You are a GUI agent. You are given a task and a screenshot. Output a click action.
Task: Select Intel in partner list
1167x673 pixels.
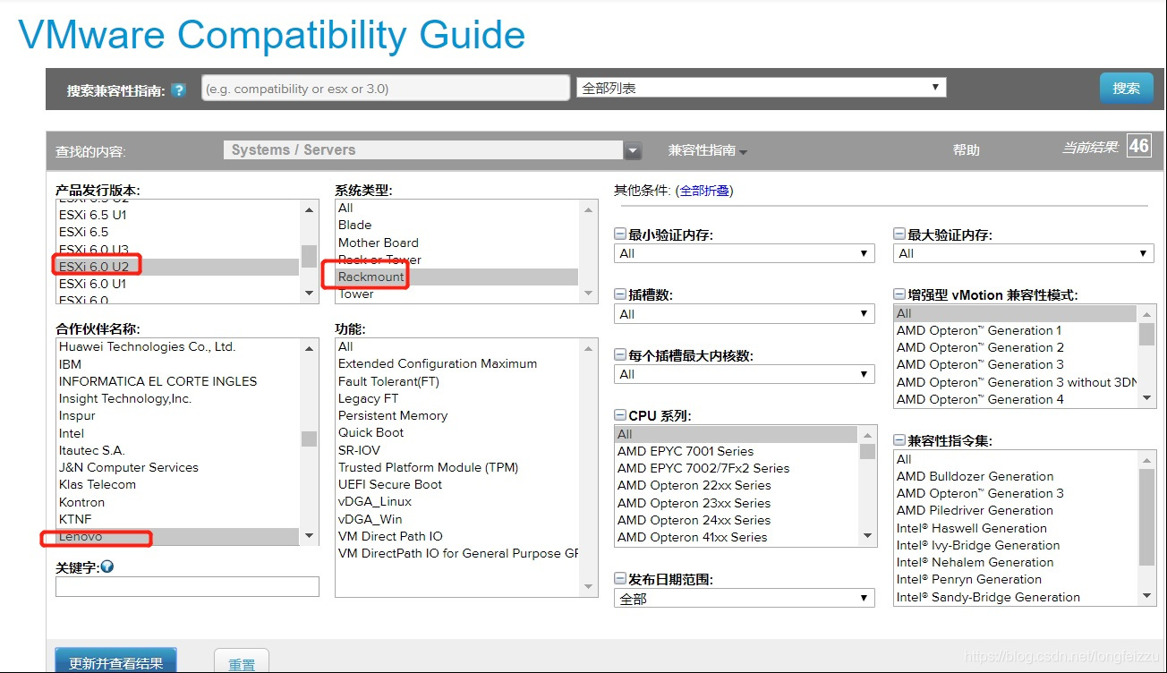click(177, 433)
